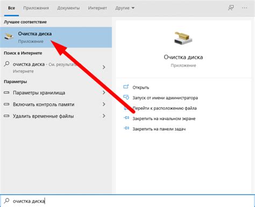255x207 pixels.
Task: Click icon next to Удалить временные файлы
Action: tap(6, 116)
